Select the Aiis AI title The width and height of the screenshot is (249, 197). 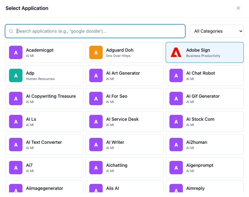112,188
